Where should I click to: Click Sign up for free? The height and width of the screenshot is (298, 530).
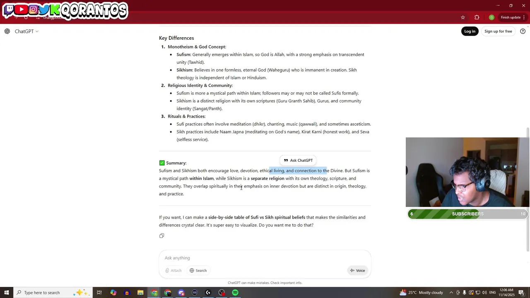click(498, 31)
